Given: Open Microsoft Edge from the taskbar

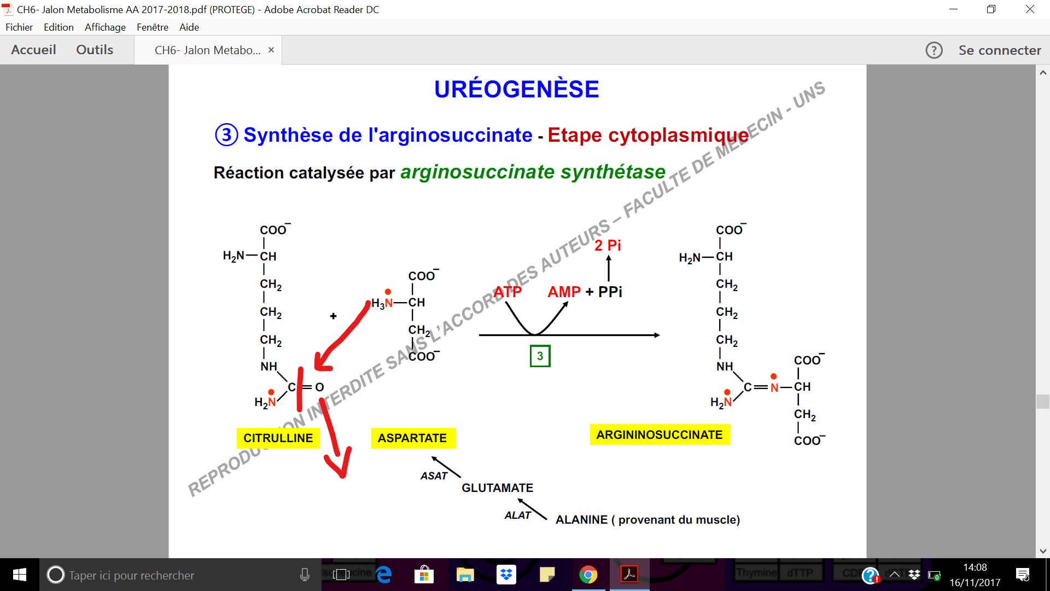Looking at the screenshot, I should click(x=384, y=575).
